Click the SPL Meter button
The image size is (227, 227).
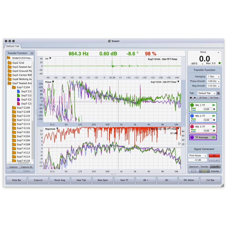189,180
